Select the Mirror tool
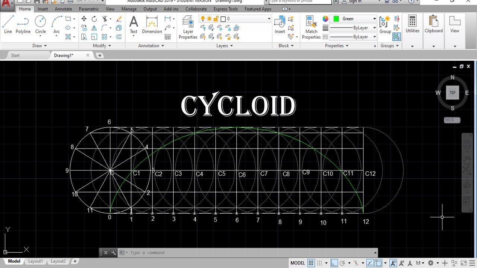This screenshot has width=477, height=268. pyautogui.click(x=94, y=28)
